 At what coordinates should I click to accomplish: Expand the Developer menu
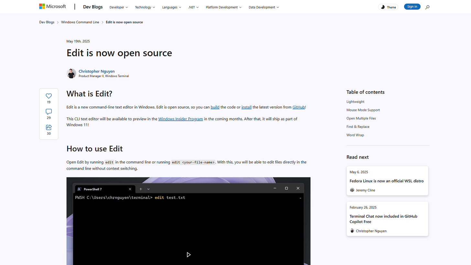coord(119,7)
